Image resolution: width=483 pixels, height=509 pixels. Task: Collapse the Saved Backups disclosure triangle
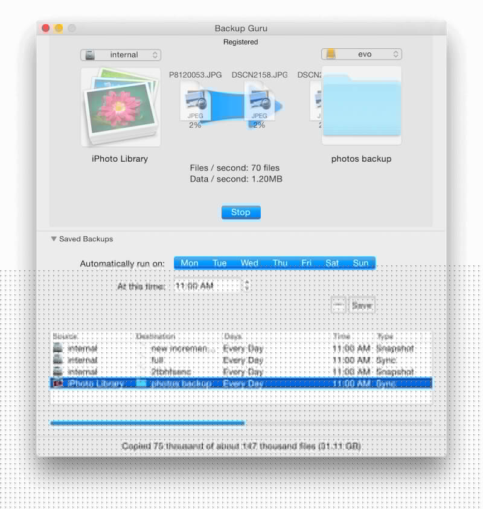point(54,239)
